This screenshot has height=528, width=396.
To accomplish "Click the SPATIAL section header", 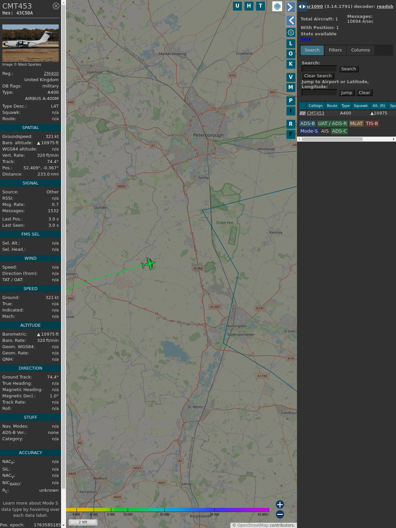I will point(30,127).
